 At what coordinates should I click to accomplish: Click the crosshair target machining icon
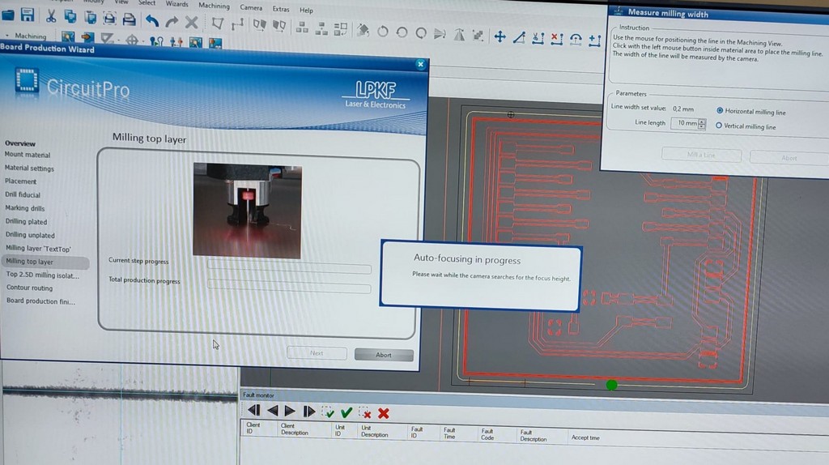pos(132,41)
